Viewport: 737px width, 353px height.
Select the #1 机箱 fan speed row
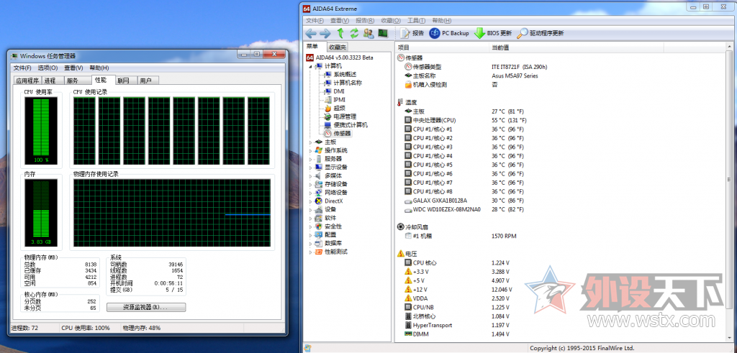click(x=460, y=236)
